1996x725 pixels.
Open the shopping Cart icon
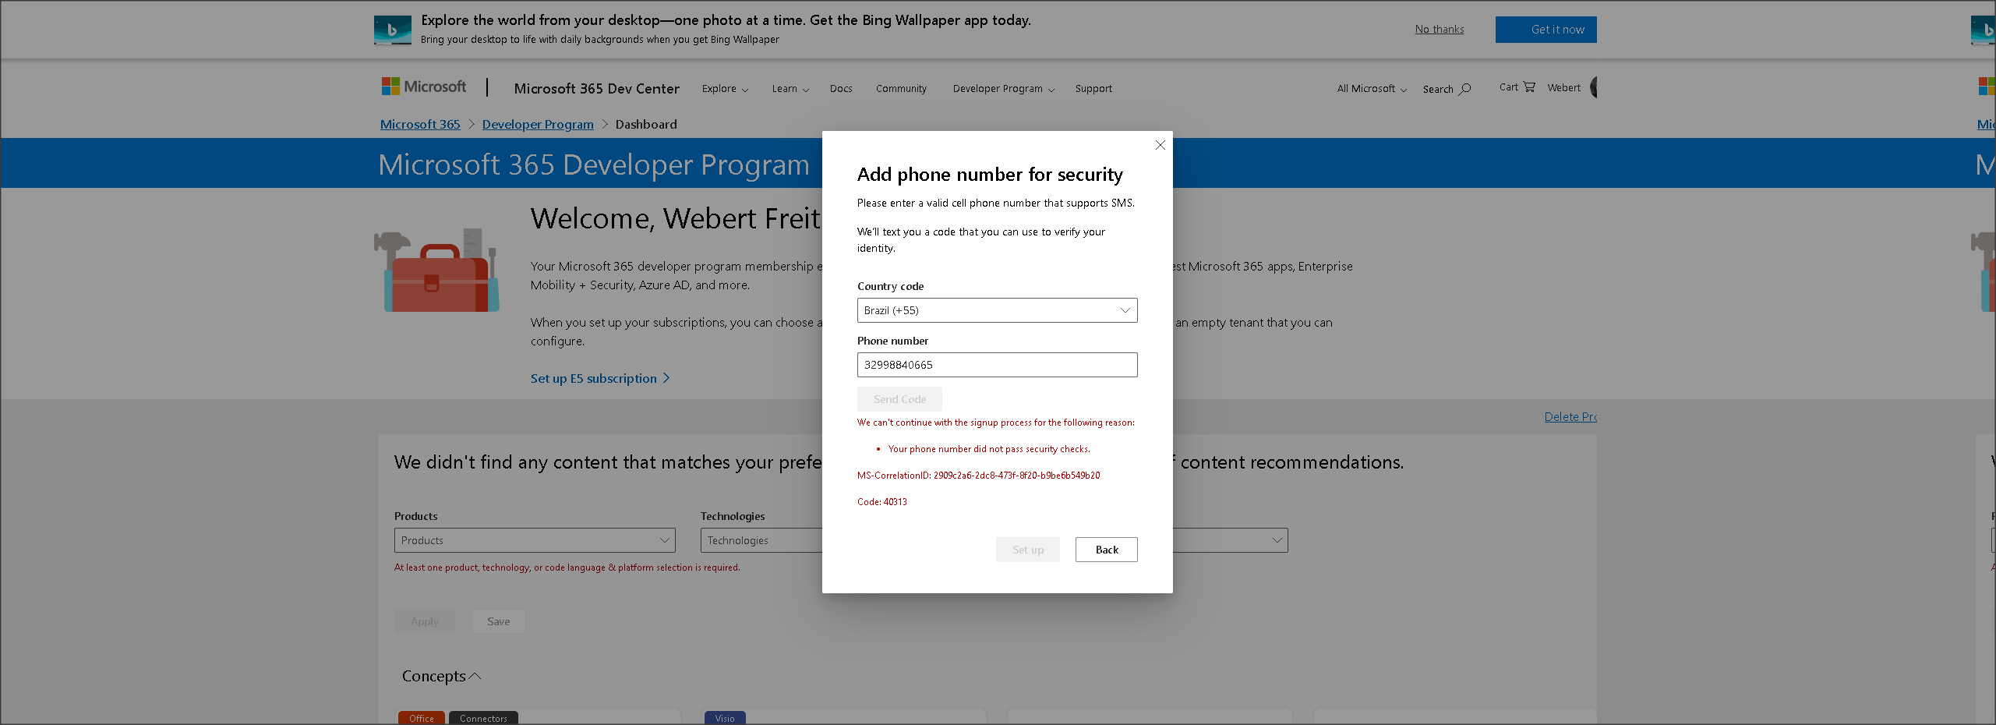click(1529, 87)
